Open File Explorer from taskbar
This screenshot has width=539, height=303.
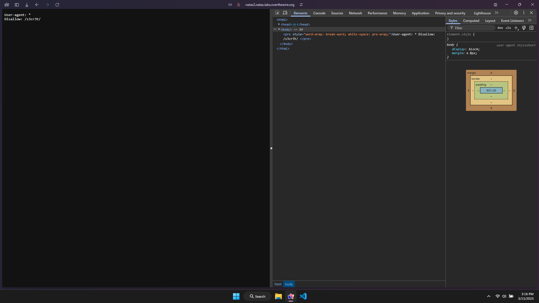coord(278,296)
